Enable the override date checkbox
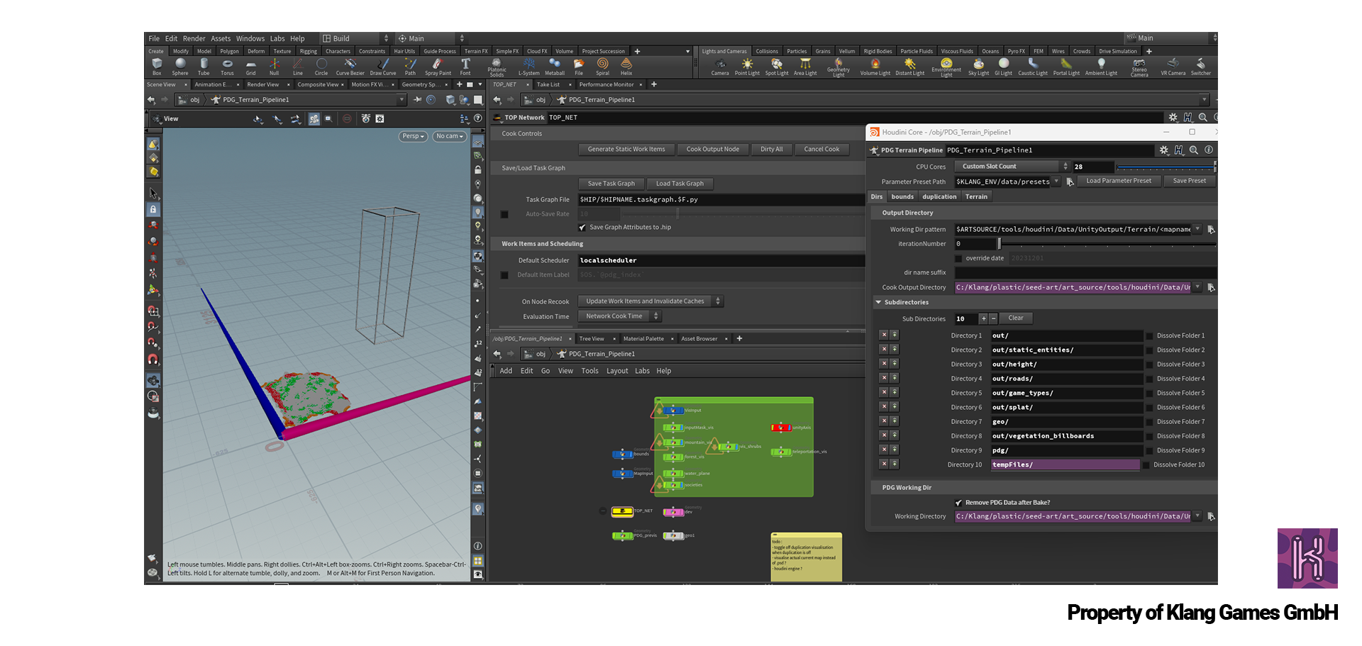This screenshot has width=1362, height=646. pyautogui.click(x=958, y=259)
